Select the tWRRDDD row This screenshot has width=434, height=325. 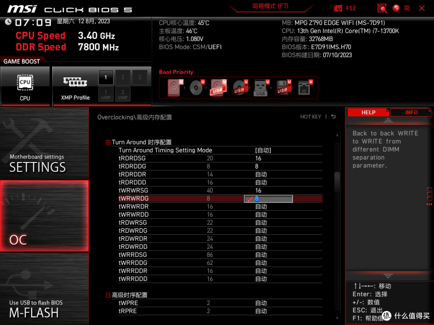click(220, 279)
